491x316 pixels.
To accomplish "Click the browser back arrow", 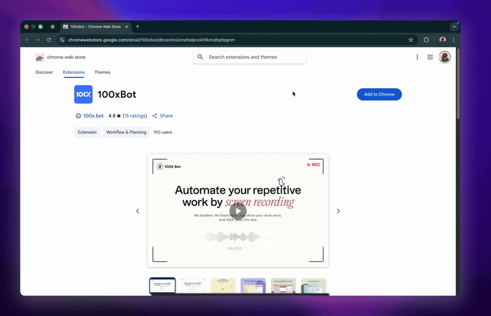I will tap(27, 40).
